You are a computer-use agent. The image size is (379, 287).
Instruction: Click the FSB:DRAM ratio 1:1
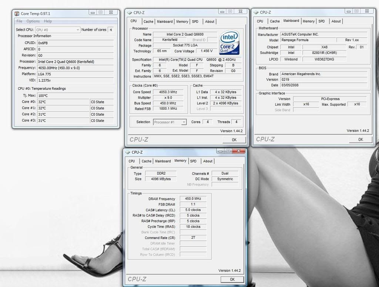pos(193,204)
